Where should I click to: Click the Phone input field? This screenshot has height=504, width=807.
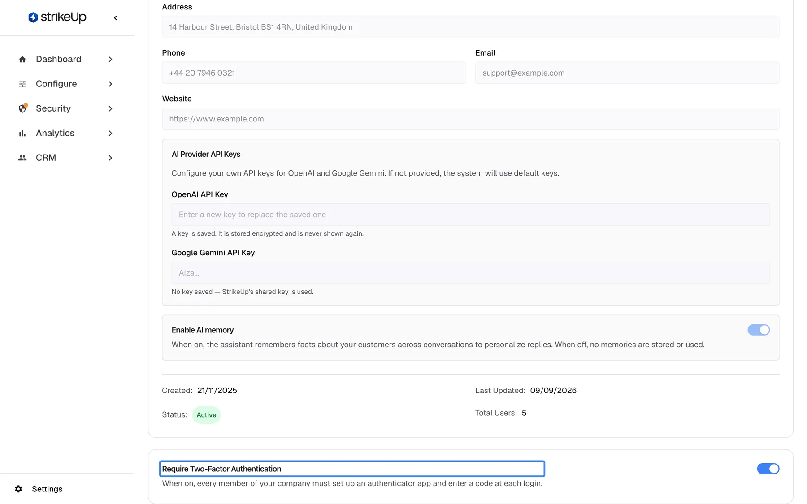click(x=314, y=73)
